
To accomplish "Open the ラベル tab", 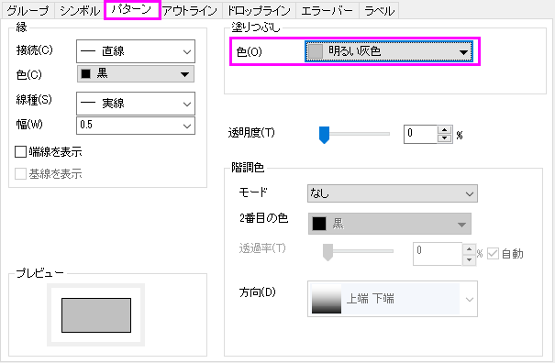I will click(x=379, y=11).
